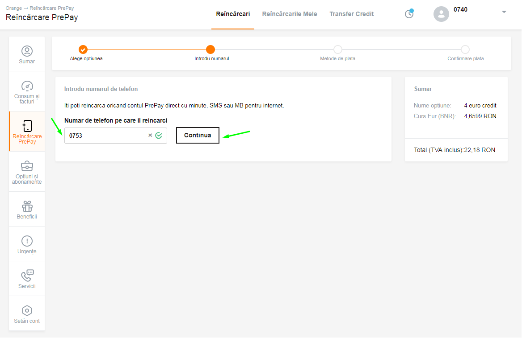Click the 4,6599 RON exchange rate value
The image size is (522, 338).
pos(480,116)
